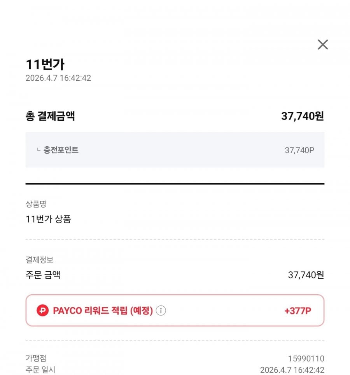The image size is (350, 375).
Task: Click the red PAYCO P logo icon
Action: tap(43, 311)
